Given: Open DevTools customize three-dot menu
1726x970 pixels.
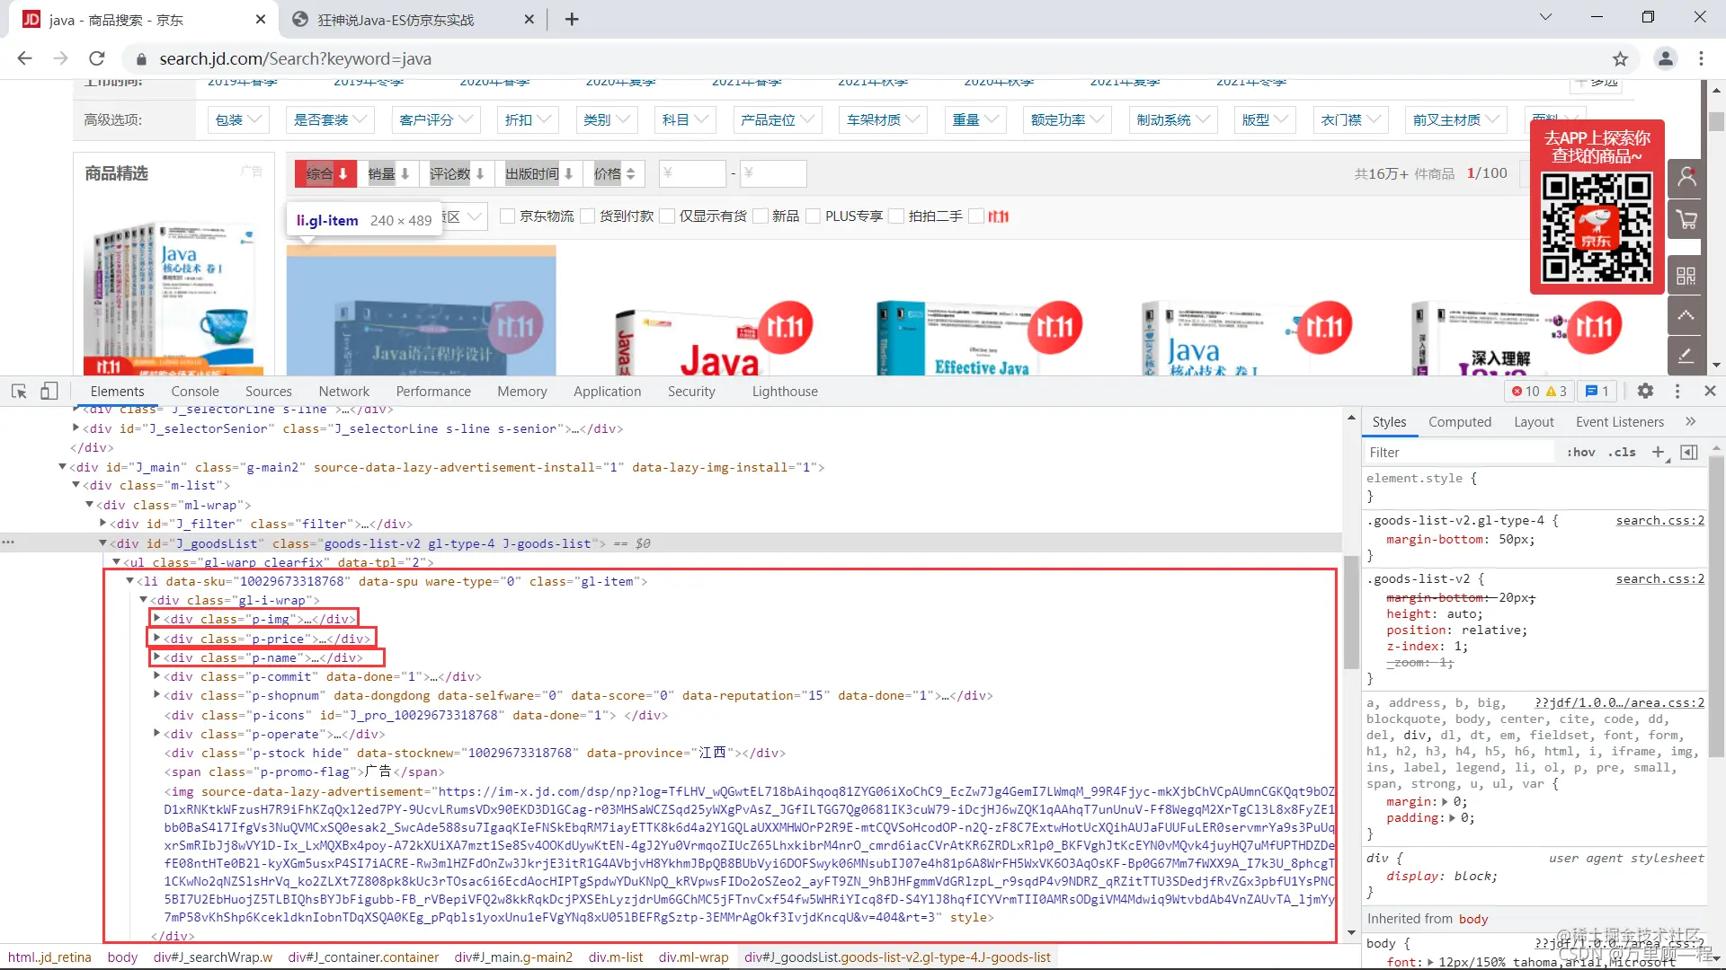Looking at the screenshot, I should point(1677,391).
